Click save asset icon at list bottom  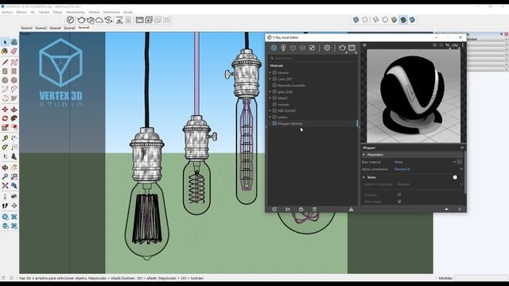301,210
